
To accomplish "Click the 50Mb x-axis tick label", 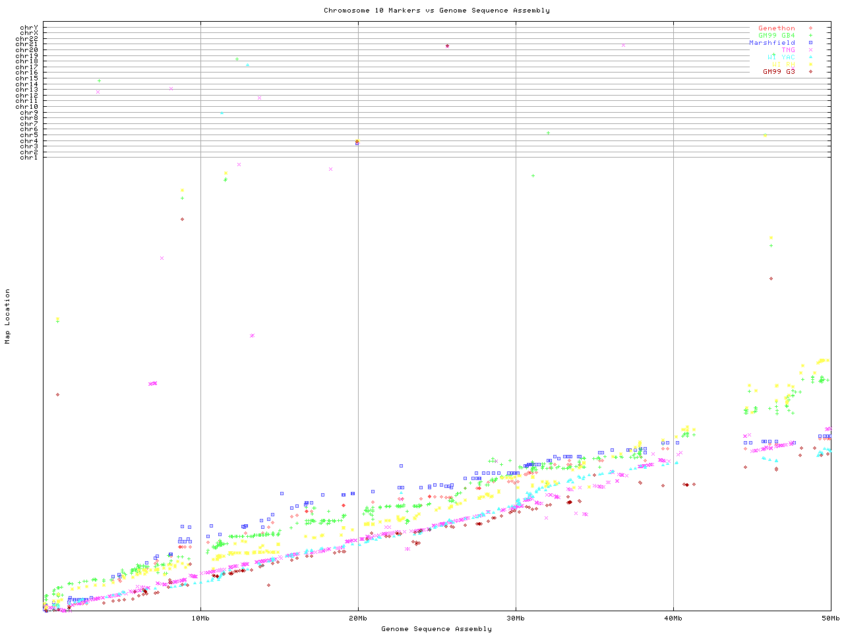I will (830, 618).
